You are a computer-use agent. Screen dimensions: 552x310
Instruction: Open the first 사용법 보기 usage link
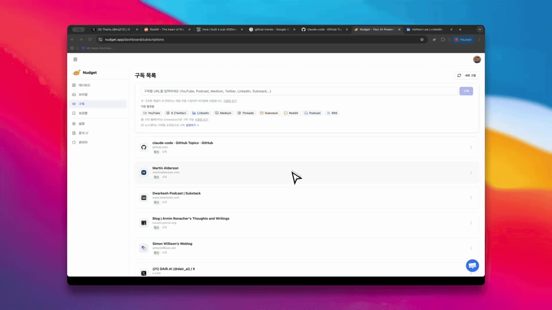(x=230, y=101)
